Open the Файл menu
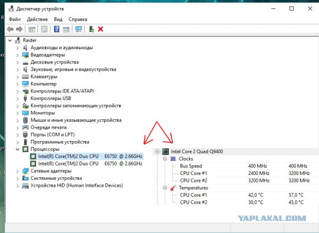The image size is (319, 233). tap(14, 19)
